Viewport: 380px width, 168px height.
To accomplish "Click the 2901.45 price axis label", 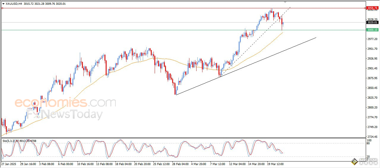I will coord(372,68).
